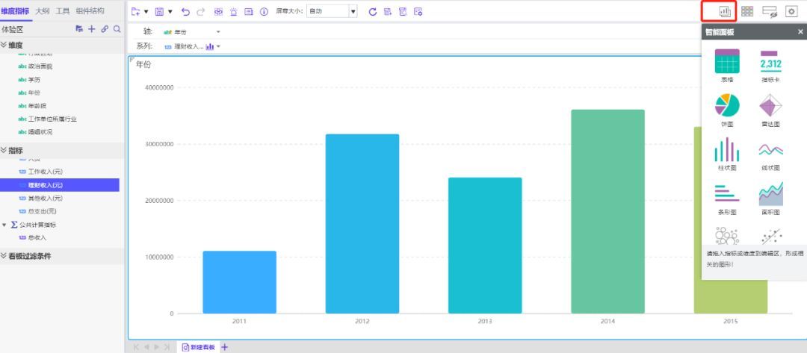Viewport: 807px width, 353px height.
Task: Click the refresh icon in the toolbar
Action: click(373, 11)
